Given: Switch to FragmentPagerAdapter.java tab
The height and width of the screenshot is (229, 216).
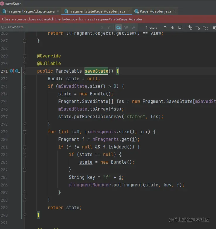Looking at the screenshot, I should point(31,11).
